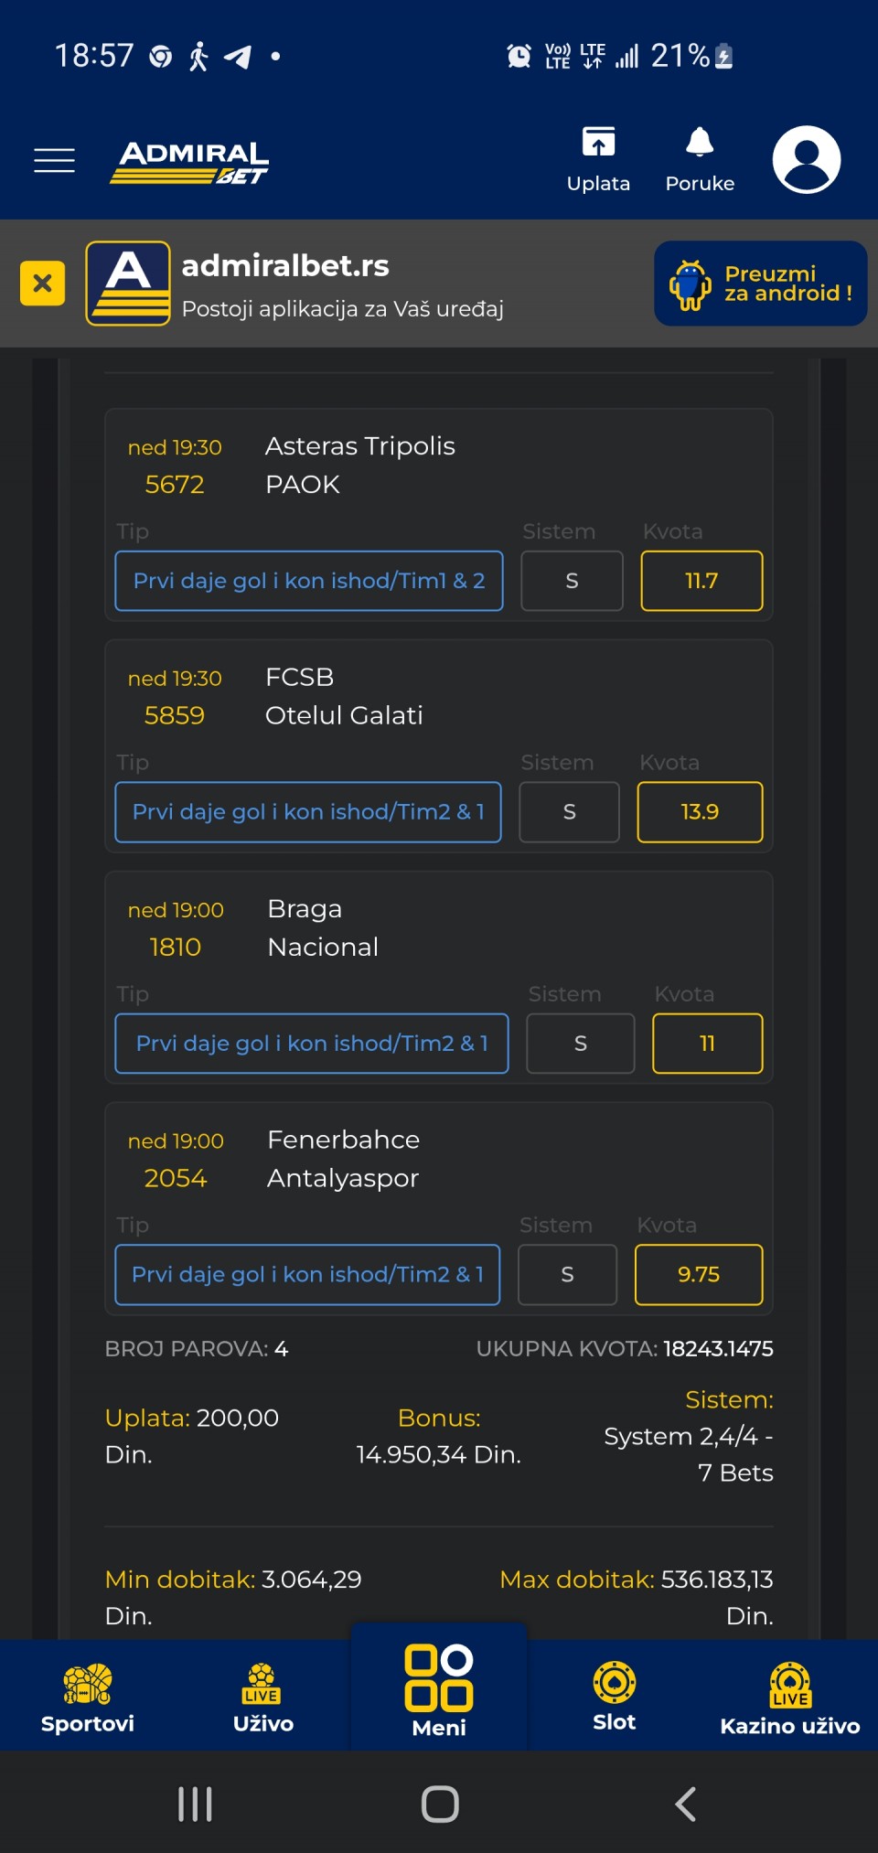This screenshot has height=1853, width=878.
Task: Open the user profile avatar
Action: [x=806, y=160]
